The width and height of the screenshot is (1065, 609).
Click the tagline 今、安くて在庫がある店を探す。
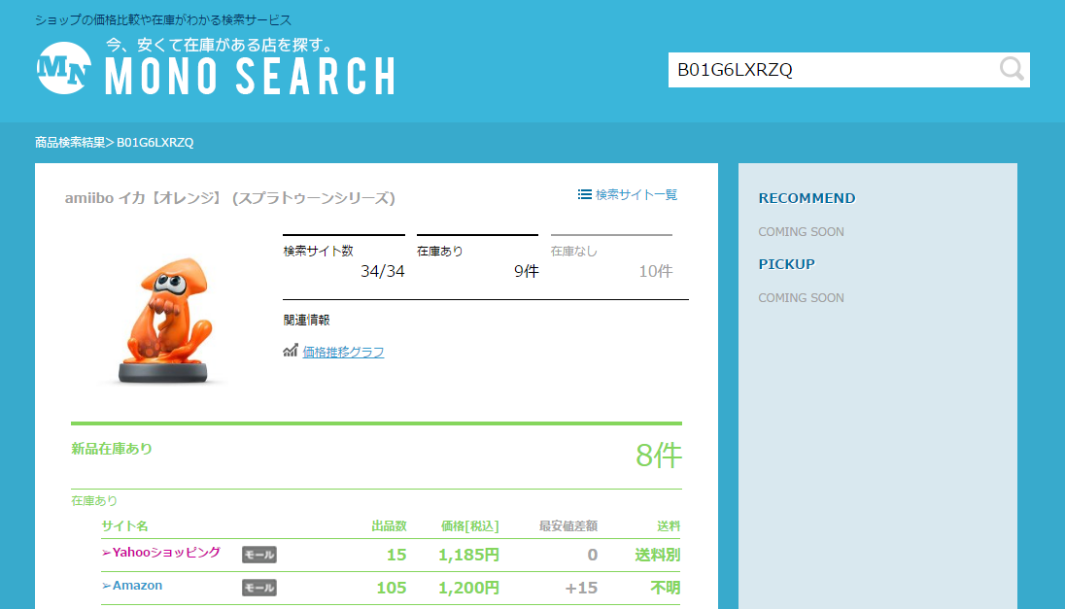tap(222, 45)
